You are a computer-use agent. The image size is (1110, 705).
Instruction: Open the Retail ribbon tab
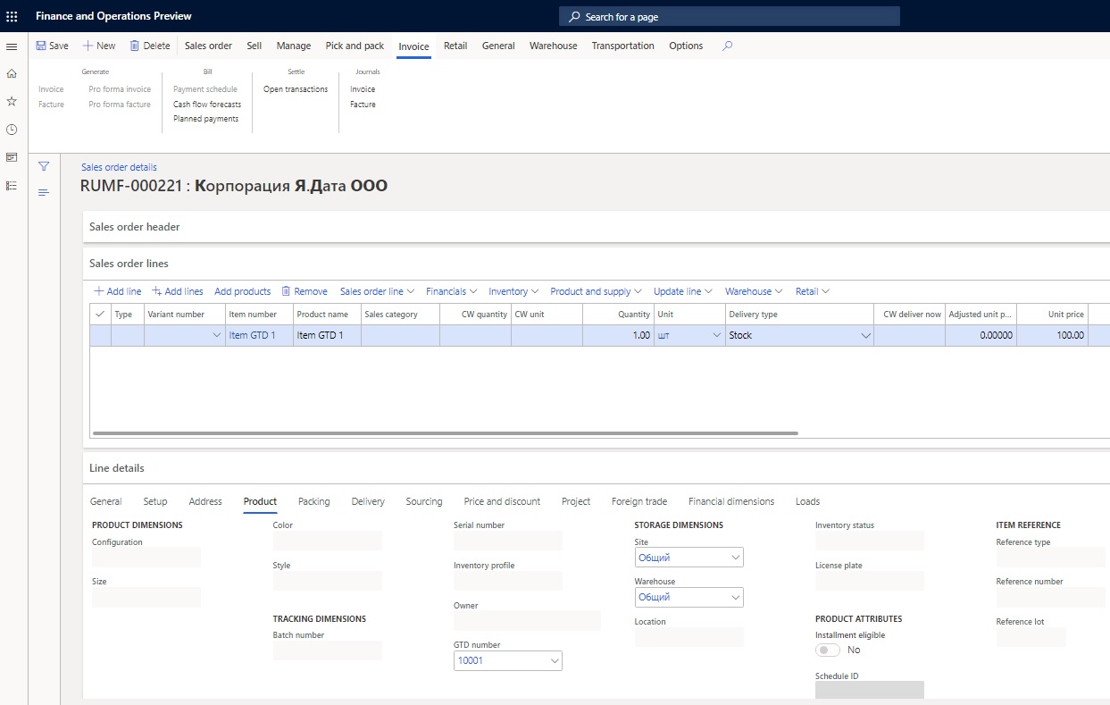click(455, 46)
